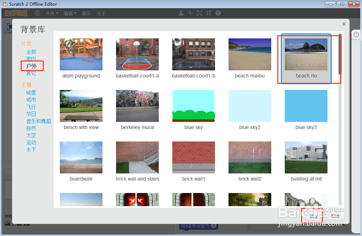Show 全部 category backdrops
Image resolution: width=362 pixels, height=236 pixels.
(x=31, y=52)
